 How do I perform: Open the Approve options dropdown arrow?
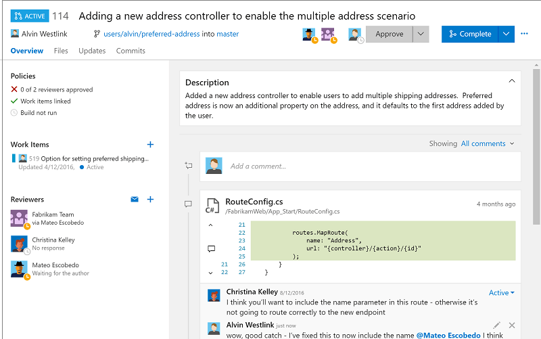click(x=421, y=34)
